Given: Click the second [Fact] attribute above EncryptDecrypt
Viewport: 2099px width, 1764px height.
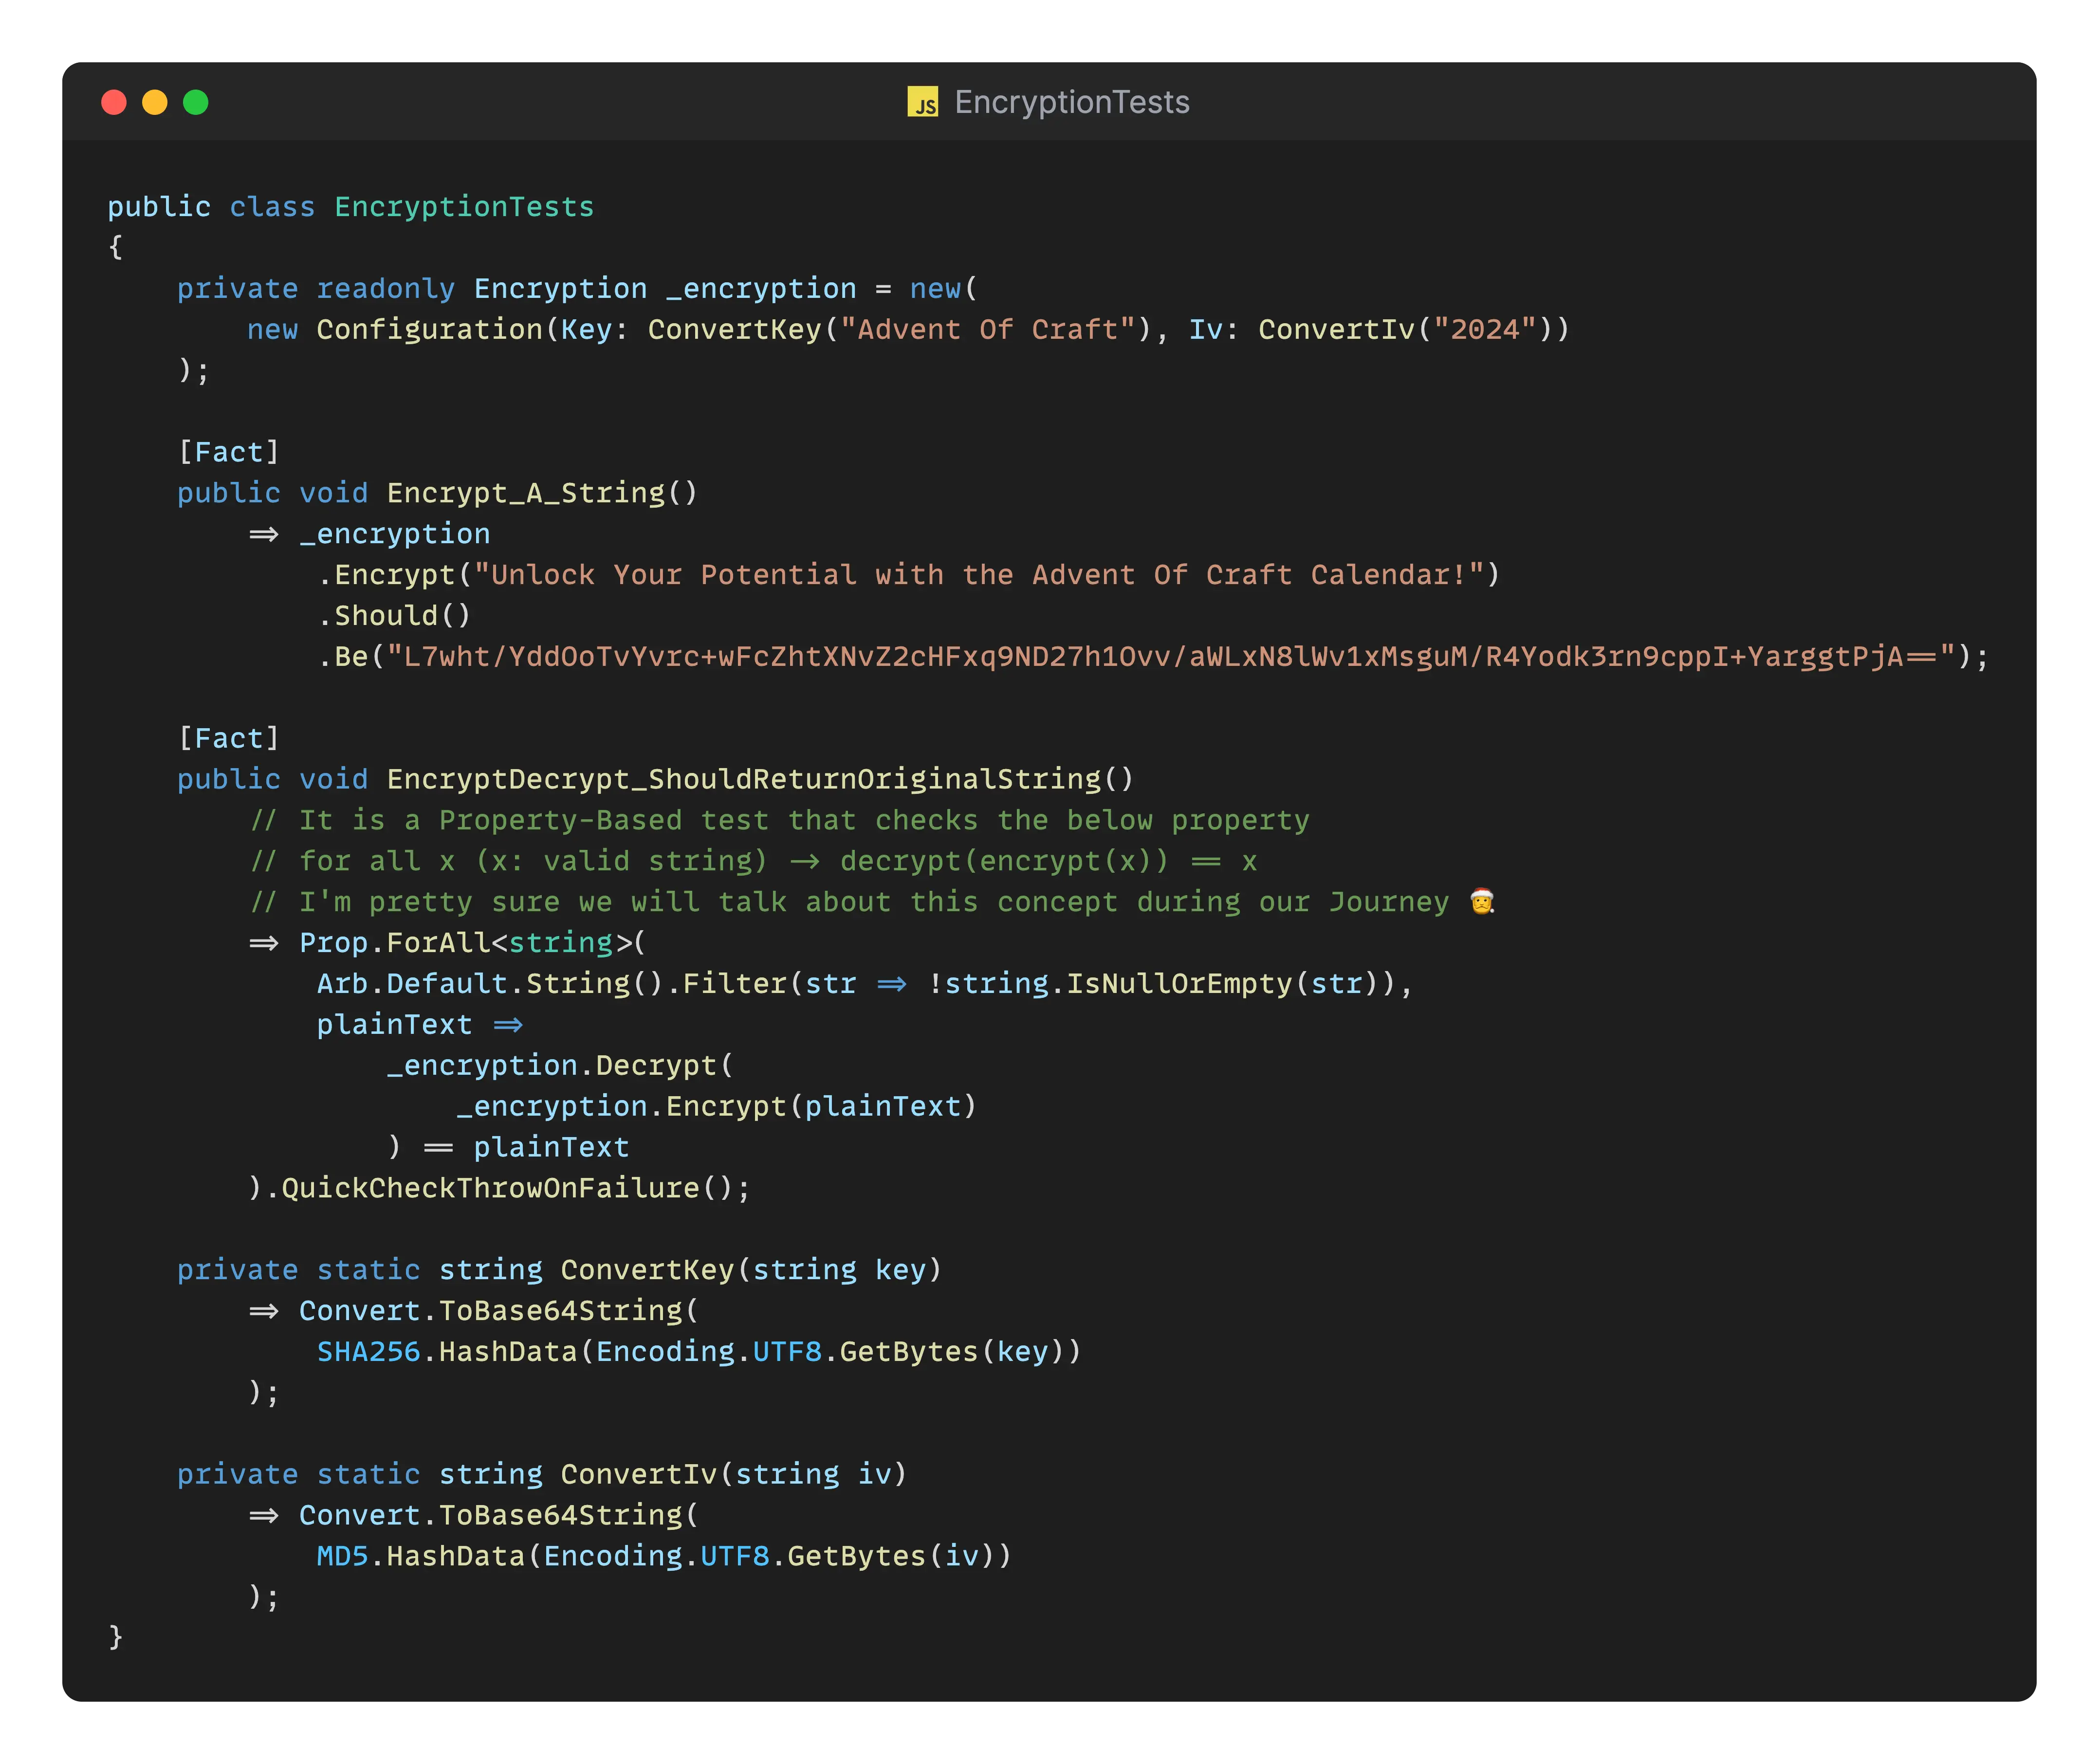Looking at the screenshot, I should (229, 738).
